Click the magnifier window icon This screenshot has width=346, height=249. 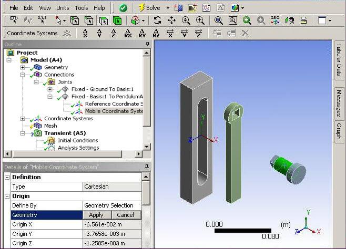(x=233, y=20)
